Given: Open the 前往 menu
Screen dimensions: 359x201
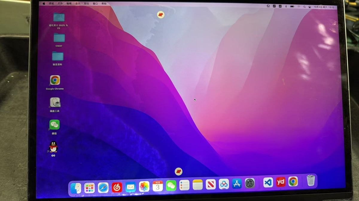Looking at the screenshot, I should point(86,4).
